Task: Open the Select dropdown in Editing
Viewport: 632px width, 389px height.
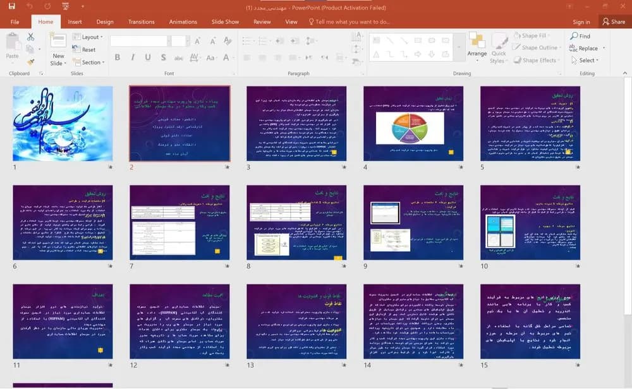Action: click(x=585, y=61)
